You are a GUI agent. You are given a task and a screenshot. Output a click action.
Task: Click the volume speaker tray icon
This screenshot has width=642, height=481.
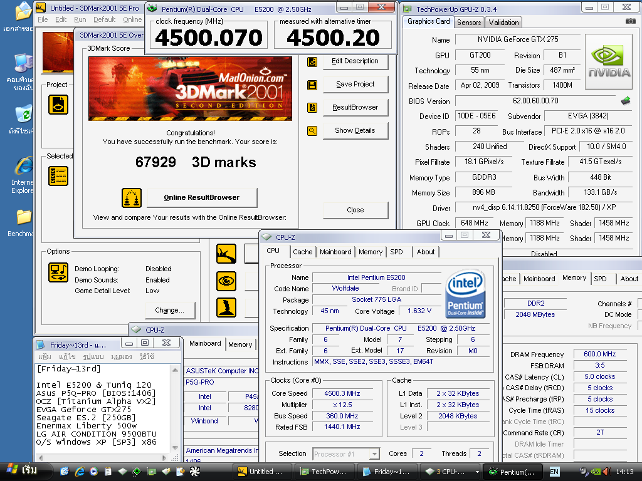point(607,472)
